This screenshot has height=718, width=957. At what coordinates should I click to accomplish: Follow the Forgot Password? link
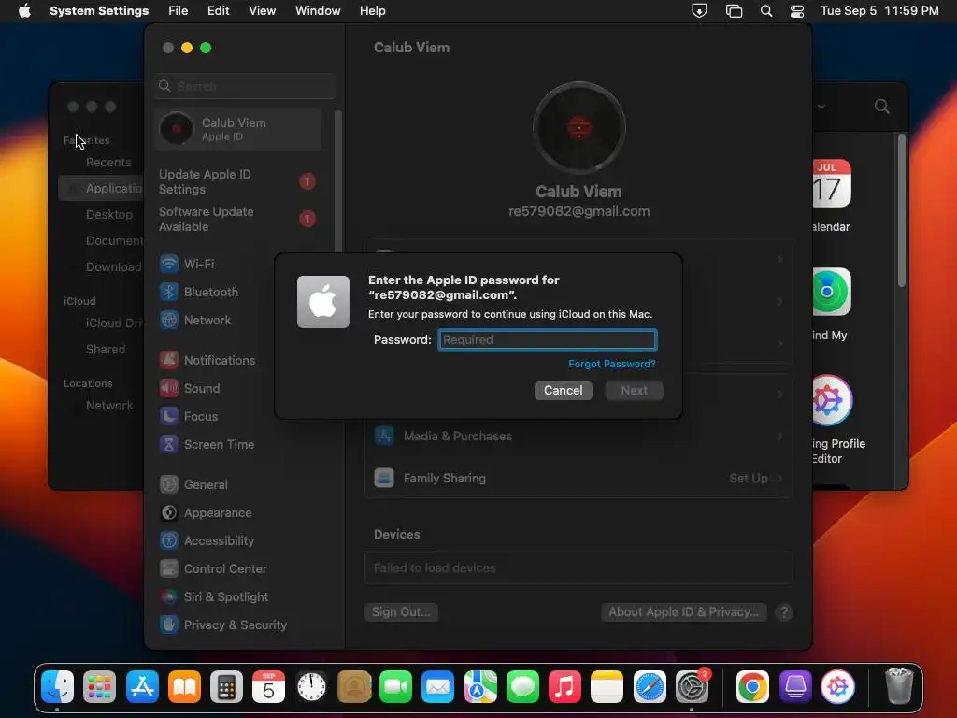tap(611, 364)
